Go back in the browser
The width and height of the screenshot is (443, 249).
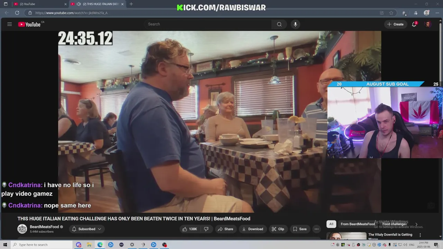click(x=7, y=13)
